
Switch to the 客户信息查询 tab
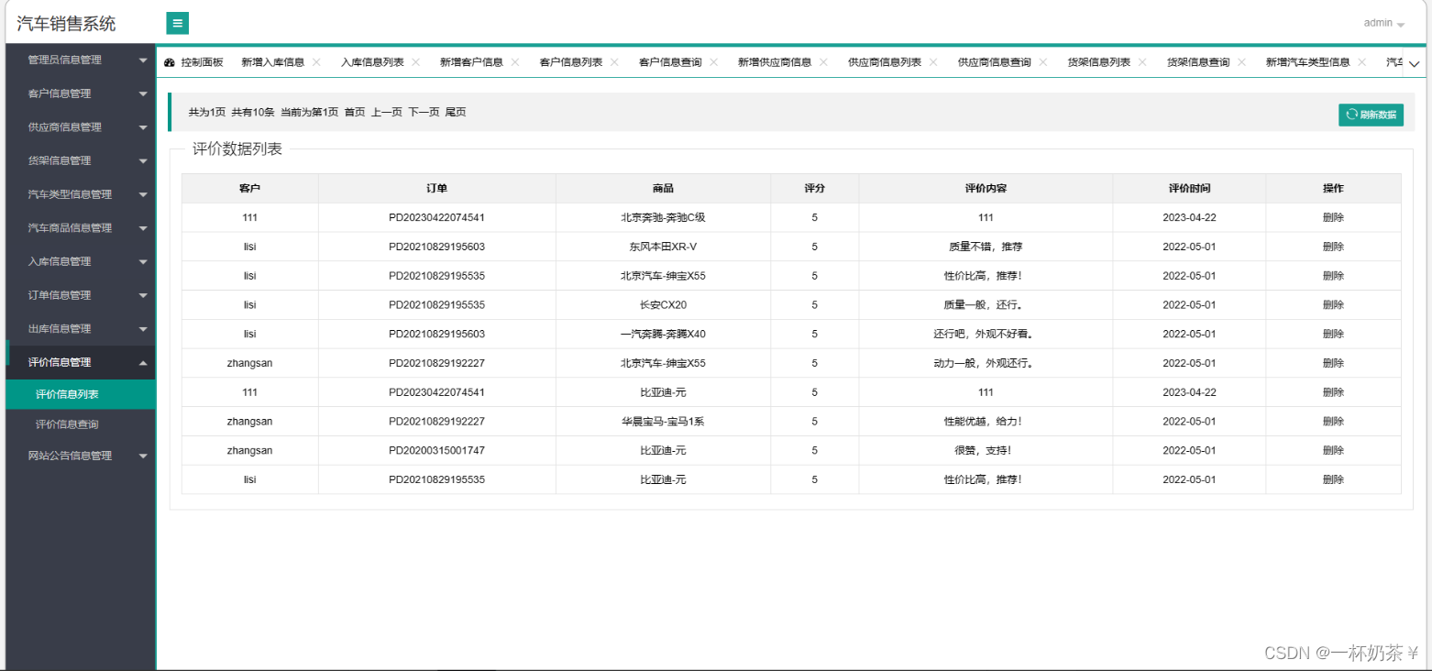click(670, 62)
